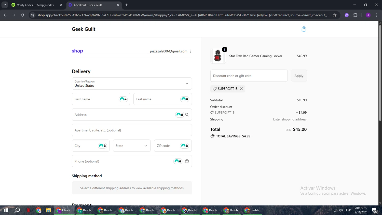This screenshot has height=215, width=382.
Task: Open the File Explorer taskbar icon
Action: [x=48, y=210]
